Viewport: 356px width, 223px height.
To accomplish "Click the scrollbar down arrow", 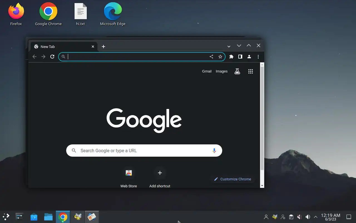I will pyautogui.click(x=262, y=186).
